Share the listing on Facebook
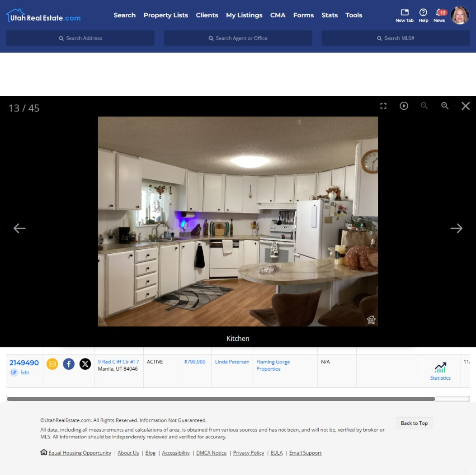476x475 pixels. 69,364
